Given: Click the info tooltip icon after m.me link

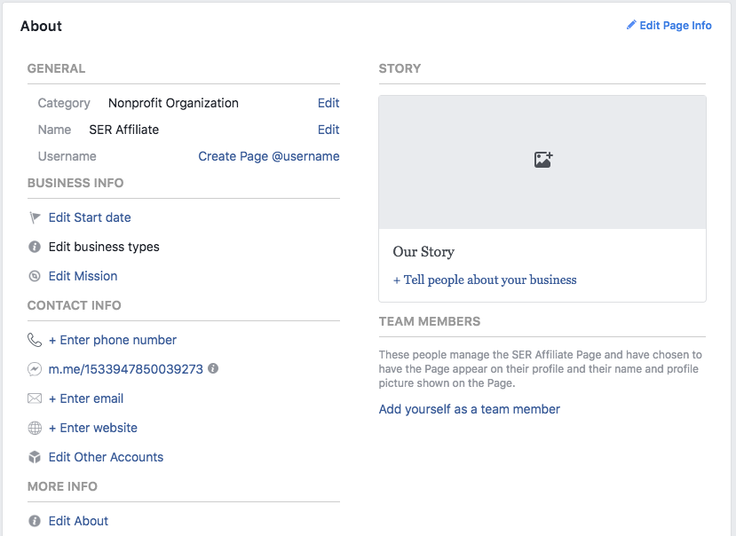Looking at the screenshot, I should (x=213, y=368).
